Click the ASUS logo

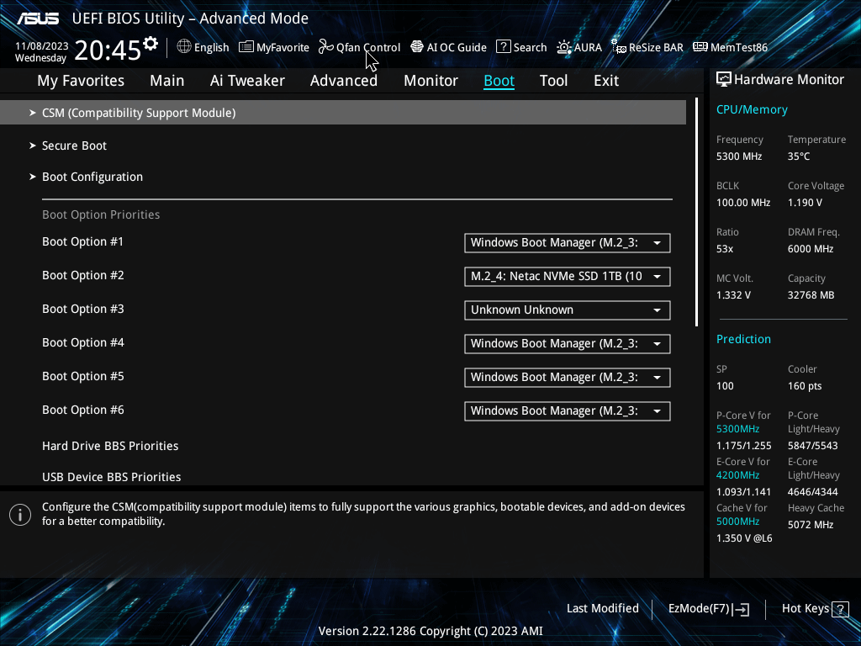coord(38,19)
